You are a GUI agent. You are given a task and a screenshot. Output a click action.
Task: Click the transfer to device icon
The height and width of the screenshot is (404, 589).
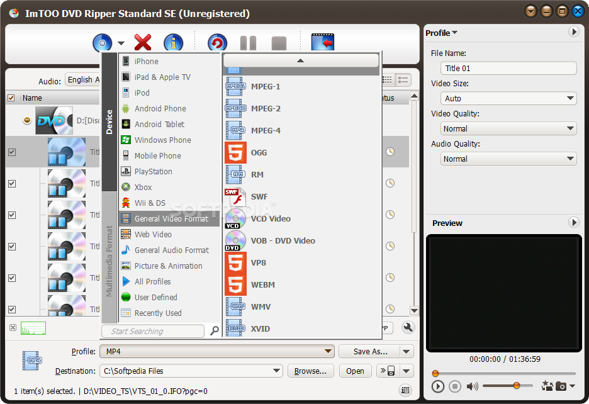[x=388, y=371]
